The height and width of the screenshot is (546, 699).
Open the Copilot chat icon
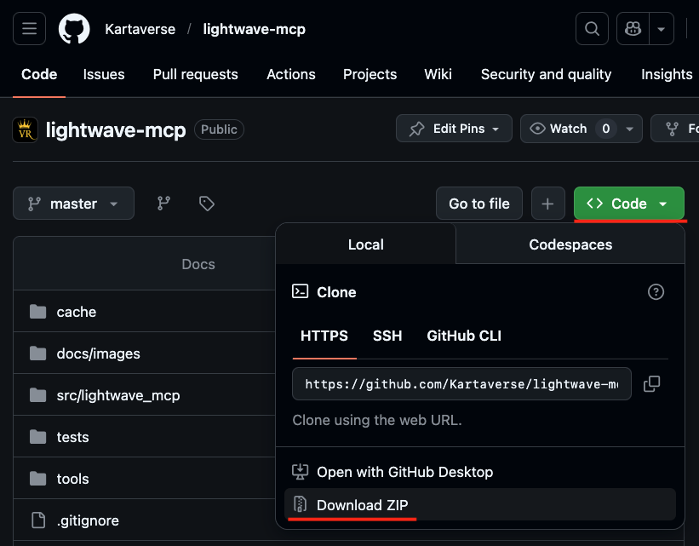[x=633, y=29]
